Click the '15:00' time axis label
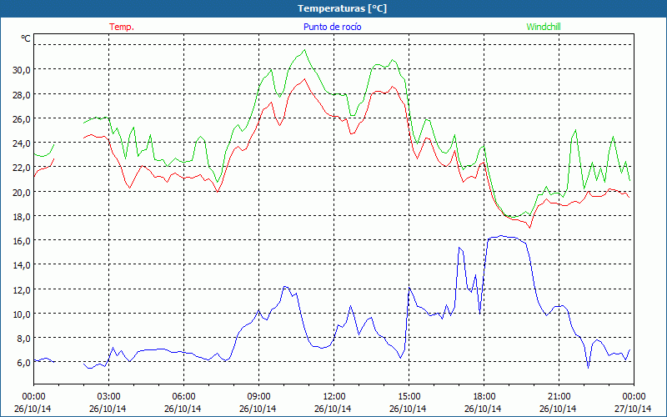The height and width of the screenshot is (417, 667). (x=409, y=397)
